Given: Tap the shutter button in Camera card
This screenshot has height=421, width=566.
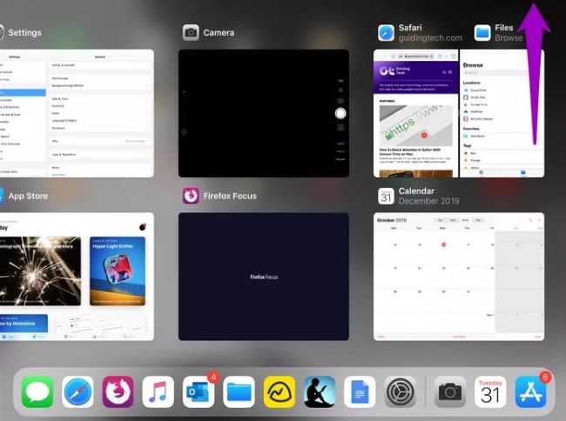Looking at the screenshot, I should coord(340,114).
